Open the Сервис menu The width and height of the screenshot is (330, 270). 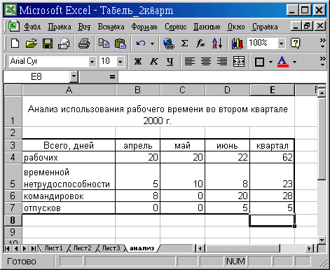tap(176, 27)
